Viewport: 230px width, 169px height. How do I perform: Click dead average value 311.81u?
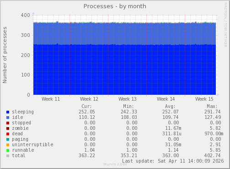[172, 134]
